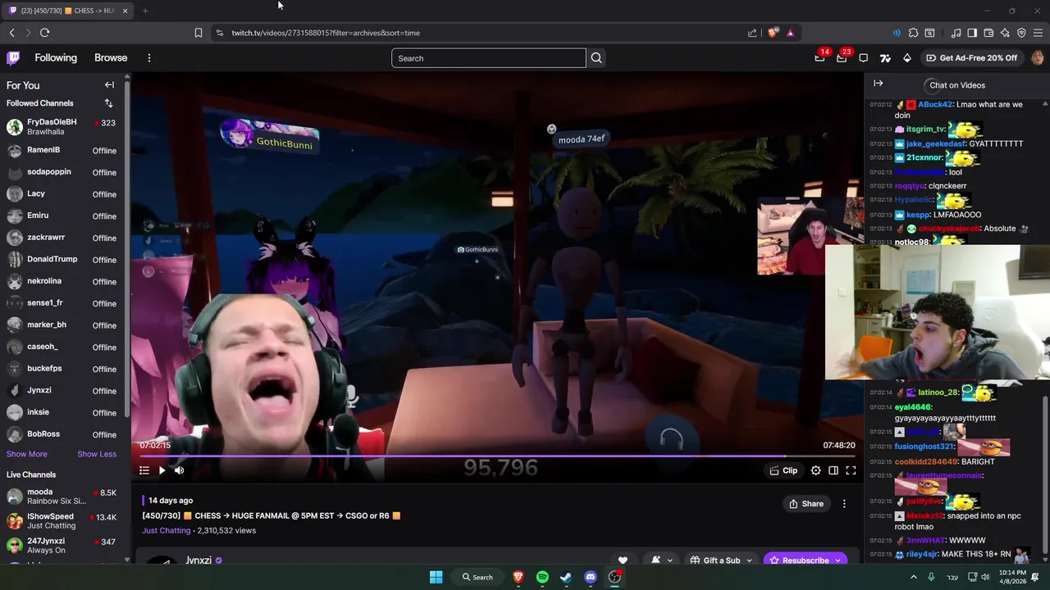Viewport: 1050px width, 590px height.
Task: Open the Bits purchase diamond icon
Action: pos(906,58)
